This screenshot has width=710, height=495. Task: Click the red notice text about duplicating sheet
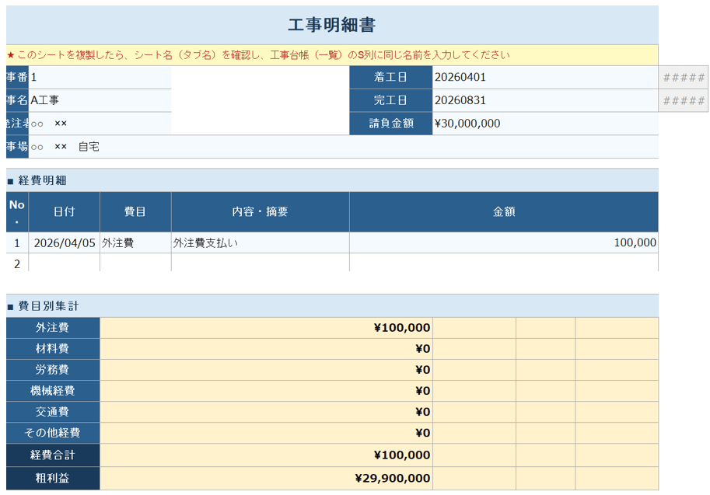click(x=258, y=55)
